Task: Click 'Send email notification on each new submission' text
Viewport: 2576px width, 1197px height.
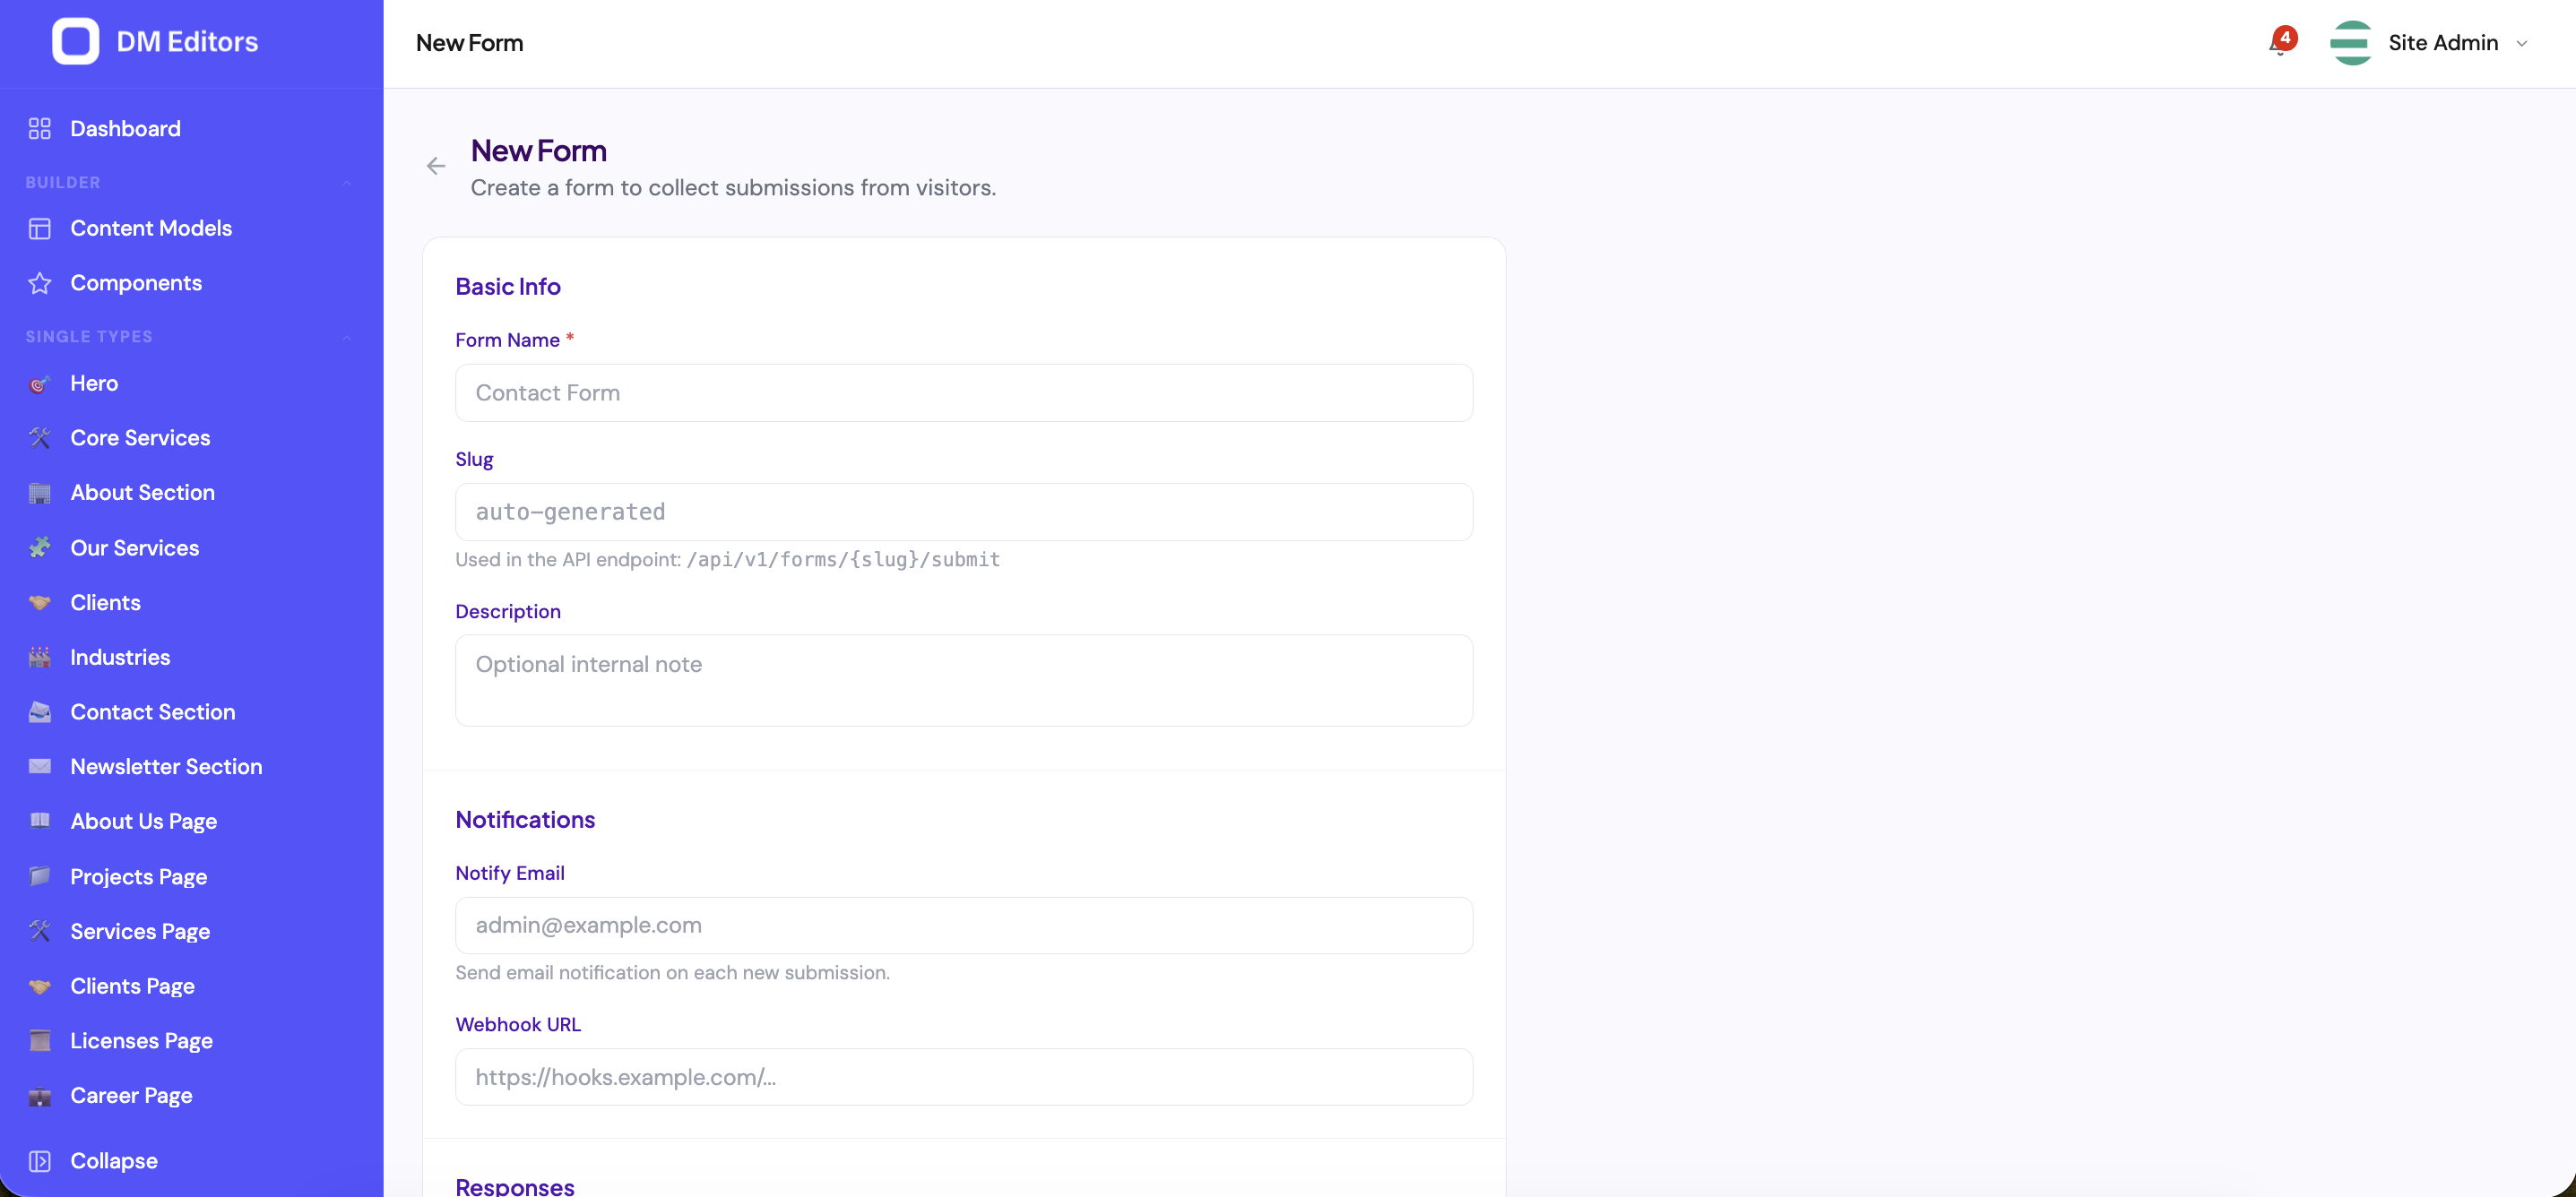Action: (672, 972)
